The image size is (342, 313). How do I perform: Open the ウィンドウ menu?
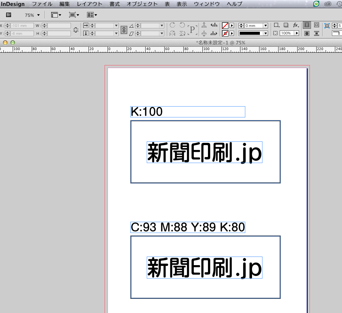207,4
